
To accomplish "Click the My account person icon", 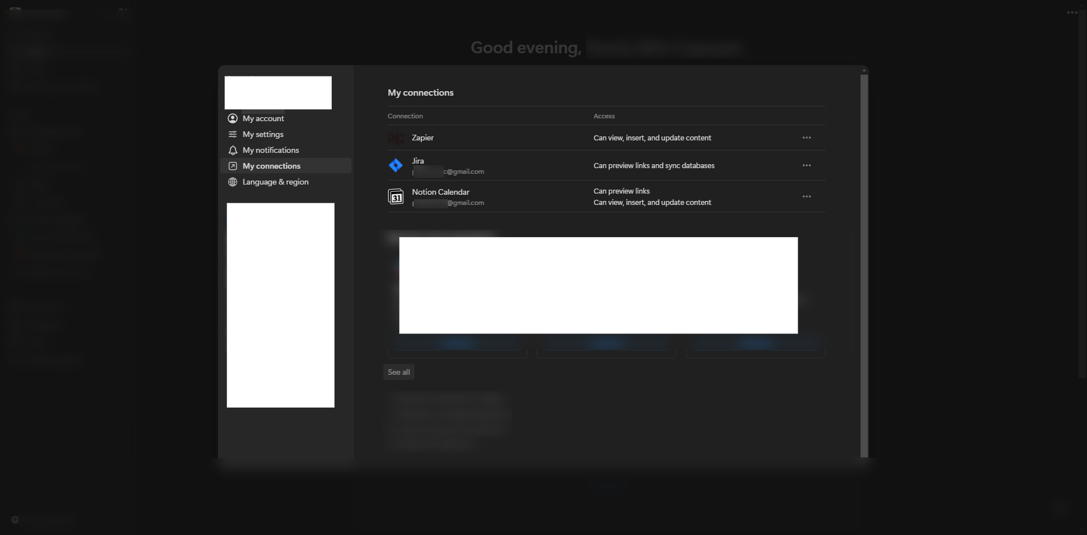I will [x=233, y=118].
